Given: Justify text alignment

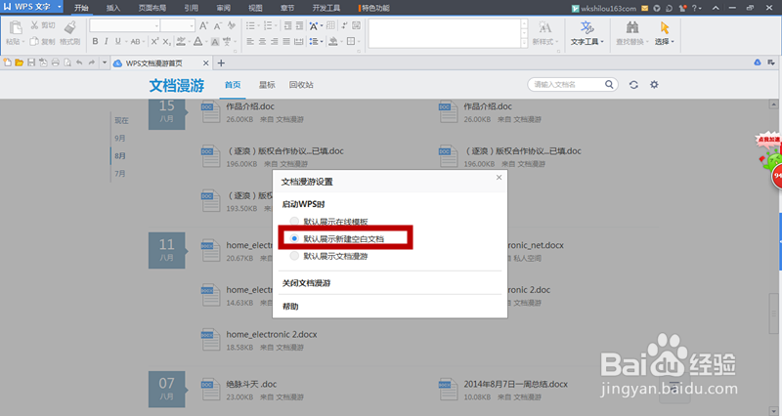Looking at the screenshot, I should [x=286, y=41].
